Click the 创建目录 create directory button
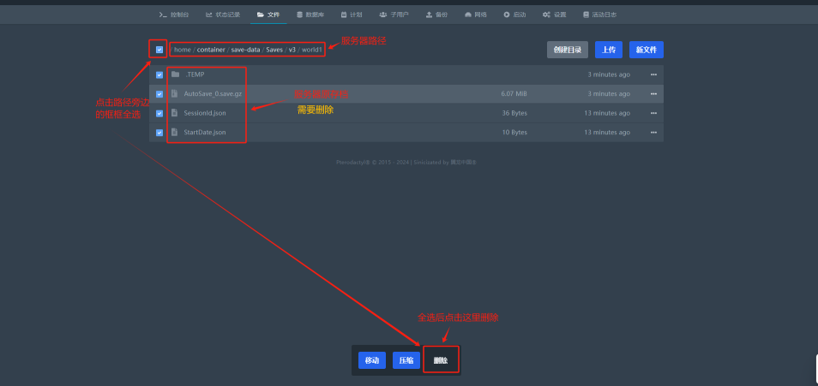This screenshot has width=818, height=386. pyautogui.click(x=568, y=50)
